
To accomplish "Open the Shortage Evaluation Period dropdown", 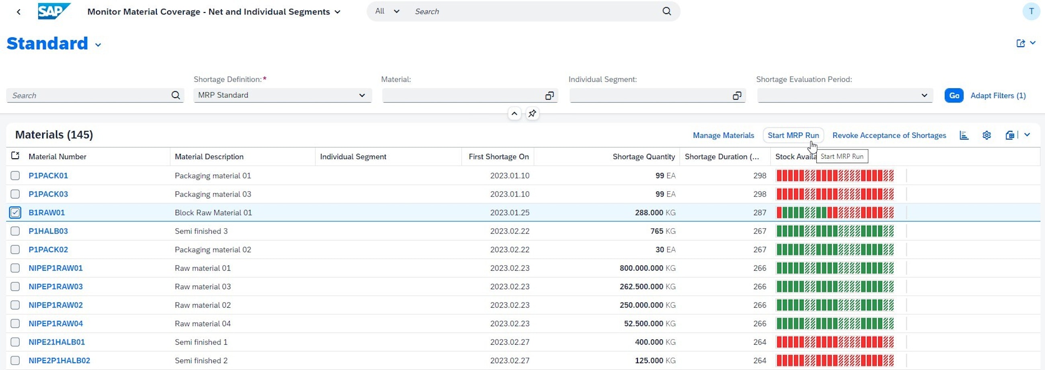I will pos(924,95).
